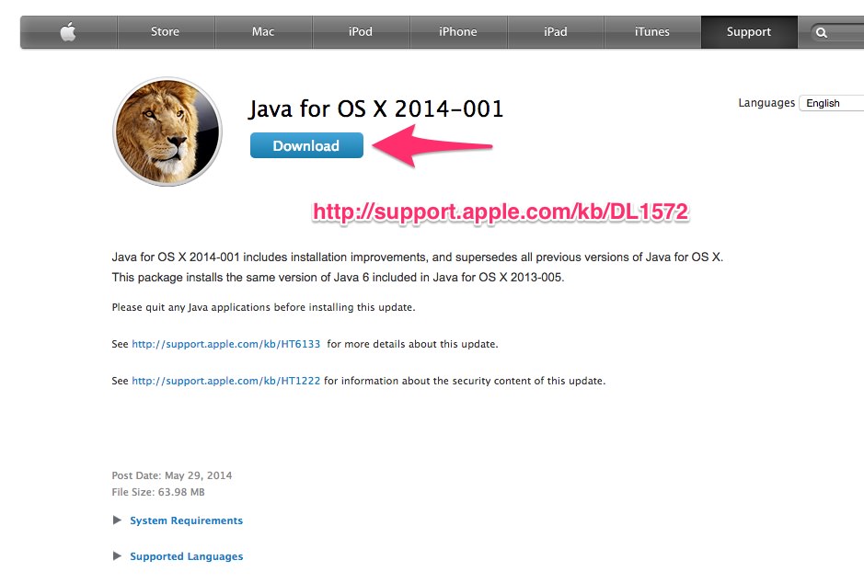Open the iPhone navigation tab
864x583 pixels.
point(458,32)
